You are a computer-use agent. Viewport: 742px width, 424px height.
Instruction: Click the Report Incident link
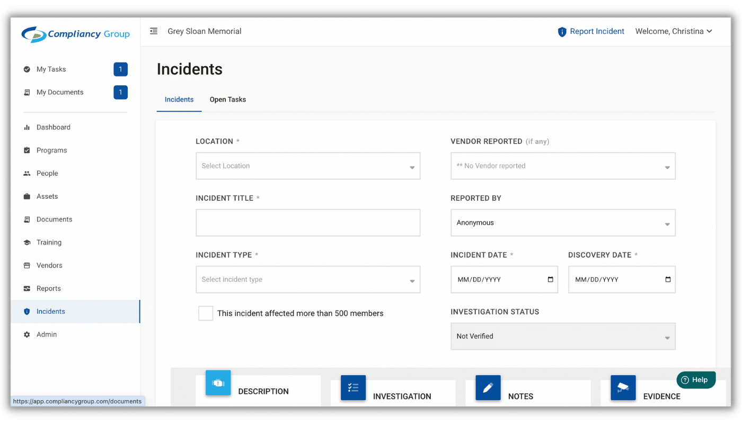coord(597,31)
